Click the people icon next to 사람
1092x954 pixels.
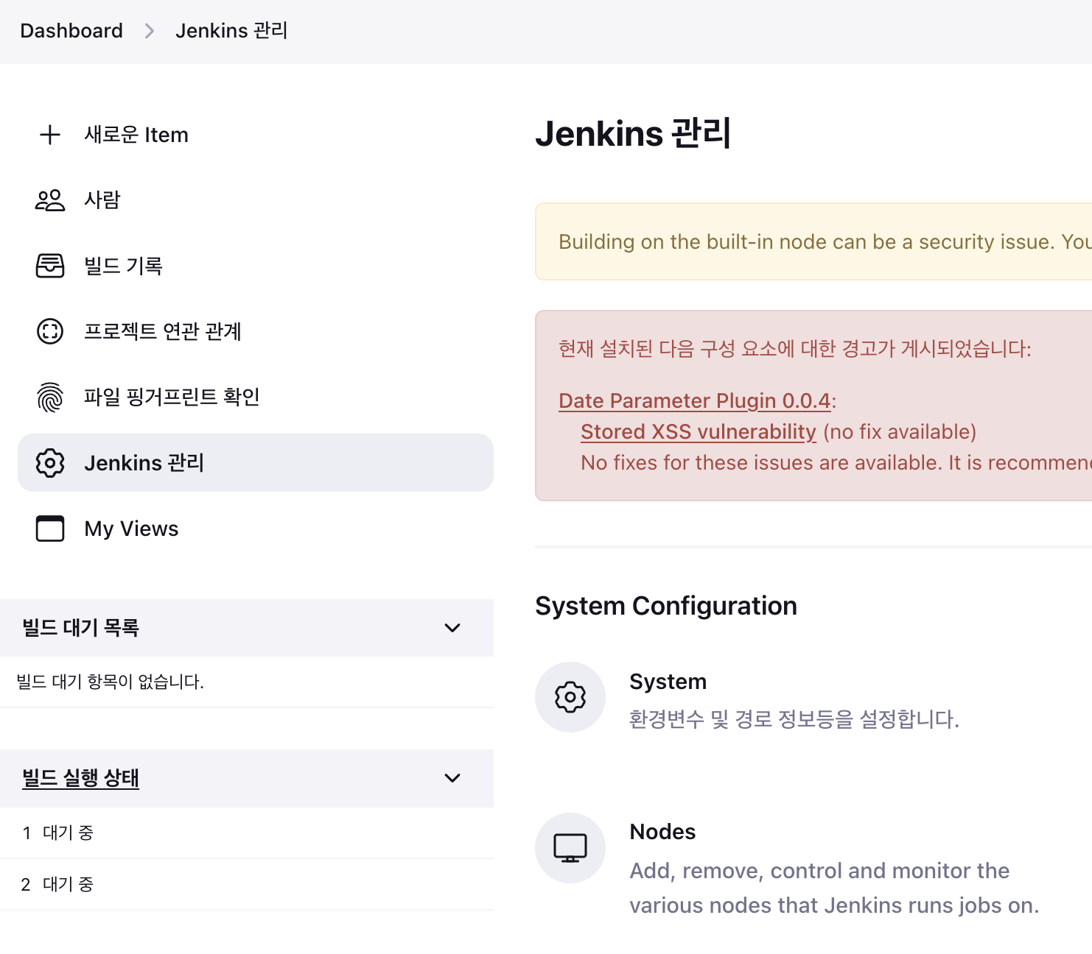(x=50, y=200)
